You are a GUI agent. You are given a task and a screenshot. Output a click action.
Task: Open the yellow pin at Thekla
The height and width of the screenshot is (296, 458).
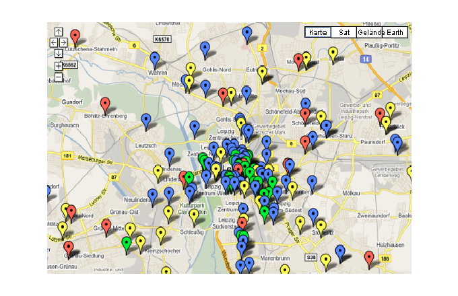pyautogui.click(x=333, y=54)
